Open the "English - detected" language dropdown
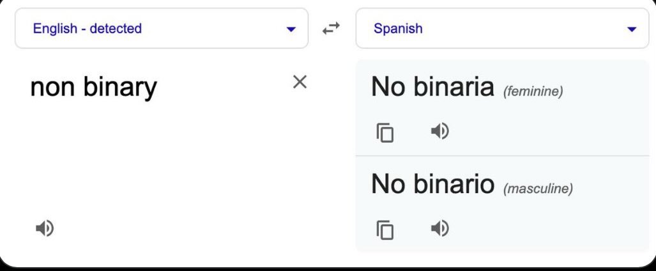 coord(161,28)
